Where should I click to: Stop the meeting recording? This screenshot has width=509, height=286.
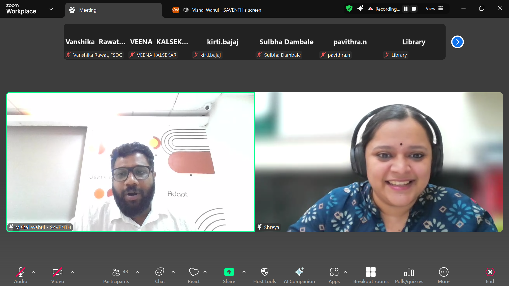[414, 9]
